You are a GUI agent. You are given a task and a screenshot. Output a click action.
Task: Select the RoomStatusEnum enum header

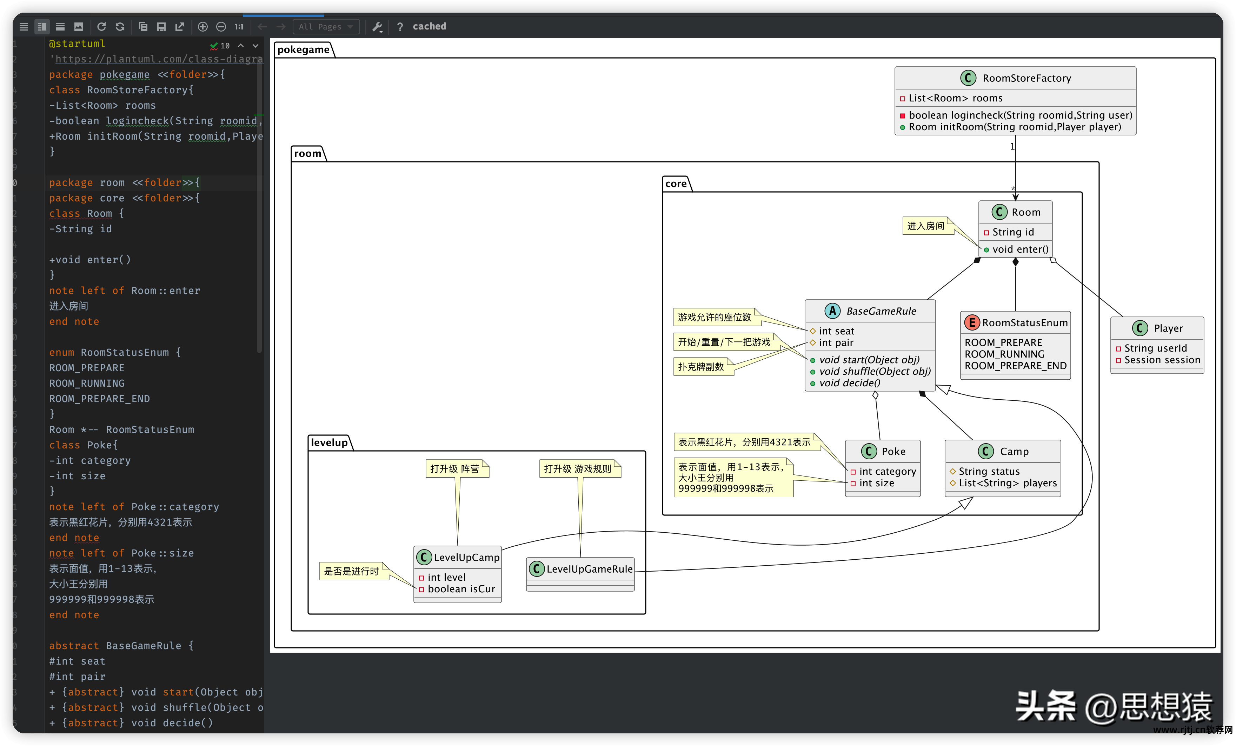tap(1015, 322)
